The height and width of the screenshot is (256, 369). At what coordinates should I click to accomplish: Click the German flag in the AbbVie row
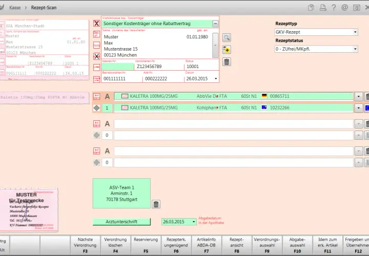[x=264, y=96]
